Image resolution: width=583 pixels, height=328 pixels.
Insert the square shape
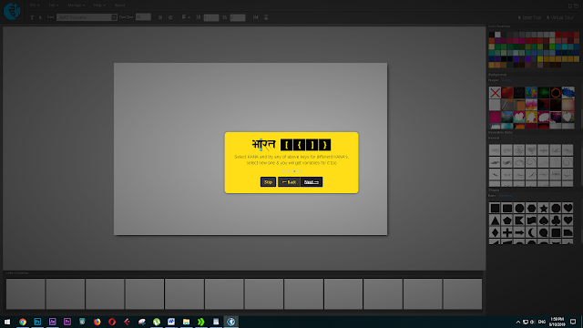(x=495, y=209)
